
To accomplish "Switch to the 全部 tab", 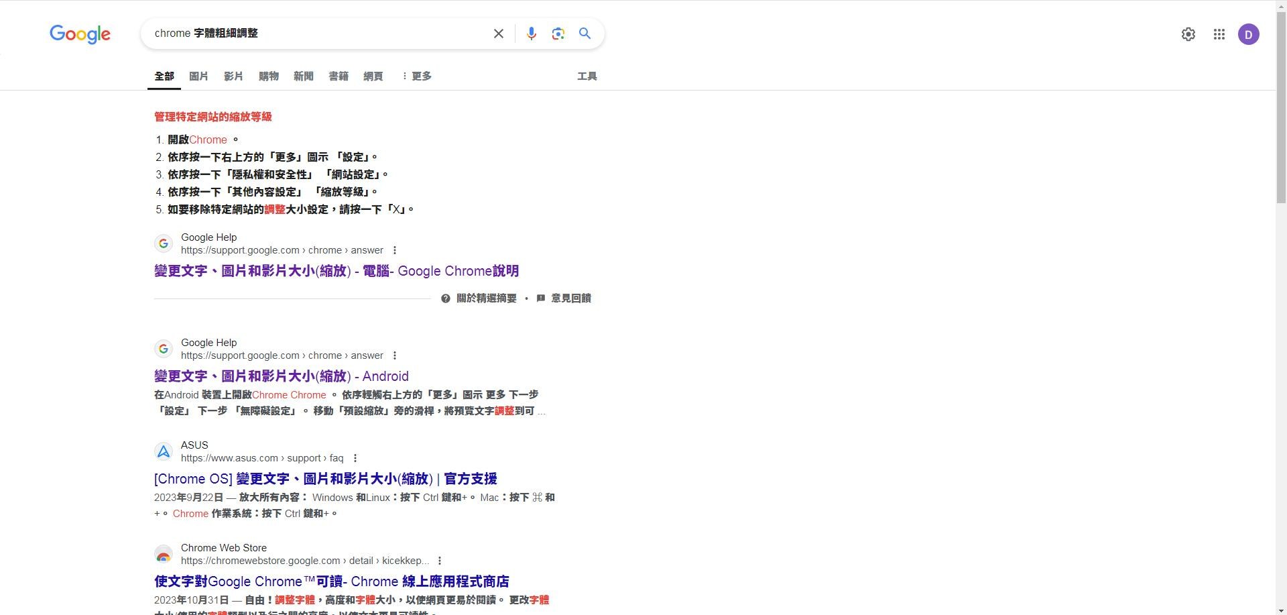I will coord(164,76).
